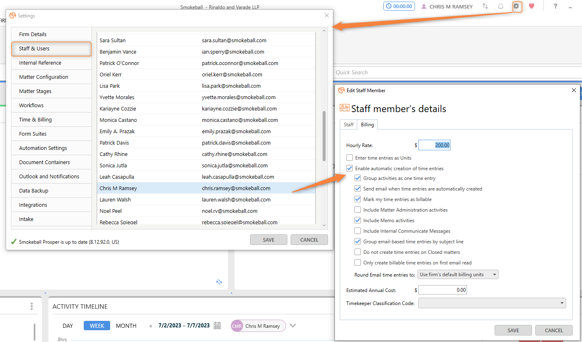Click SAVE in Edit Staff Member dialog

pos(513,330)
